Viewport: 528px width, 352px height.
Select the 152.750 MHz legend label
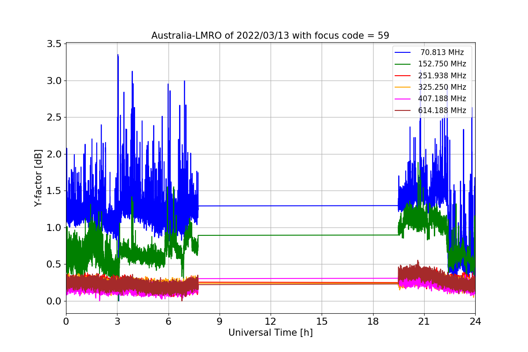coord(442,64)
